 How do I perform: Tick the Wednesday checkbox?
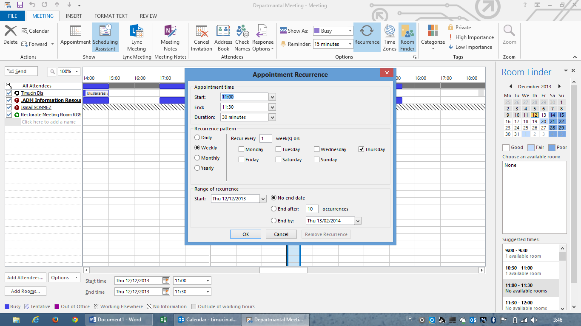(317, 149)
